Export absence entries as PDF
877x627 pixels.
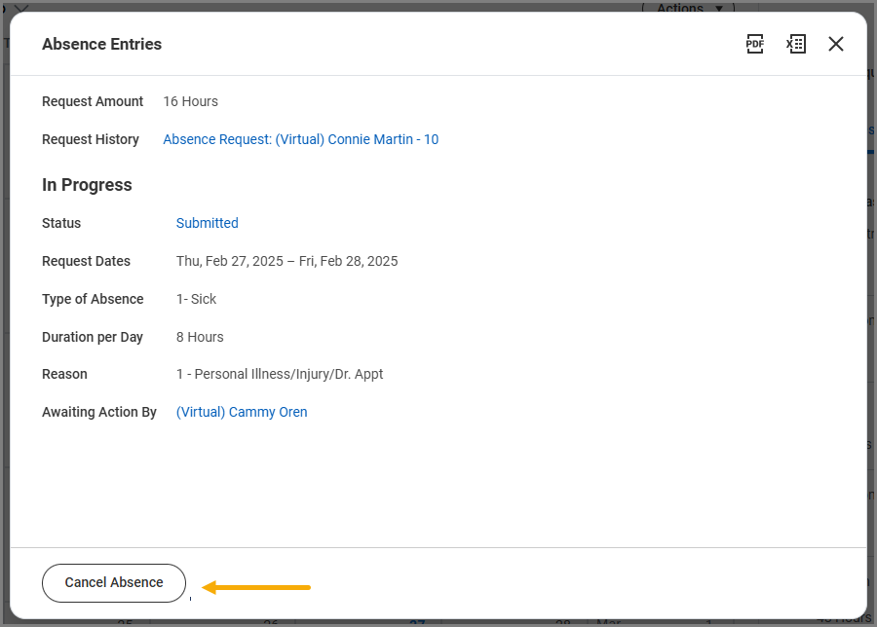755,44
